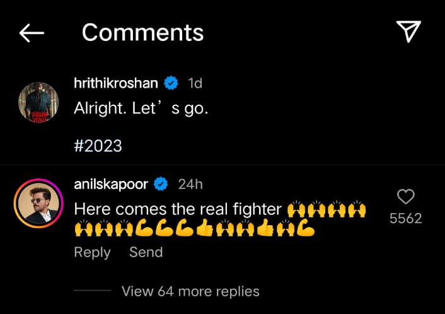Image resolution: width=445 pixels, height=314 pixels.
Task: View the 5562 likes count
Action: tap(405, 218)
